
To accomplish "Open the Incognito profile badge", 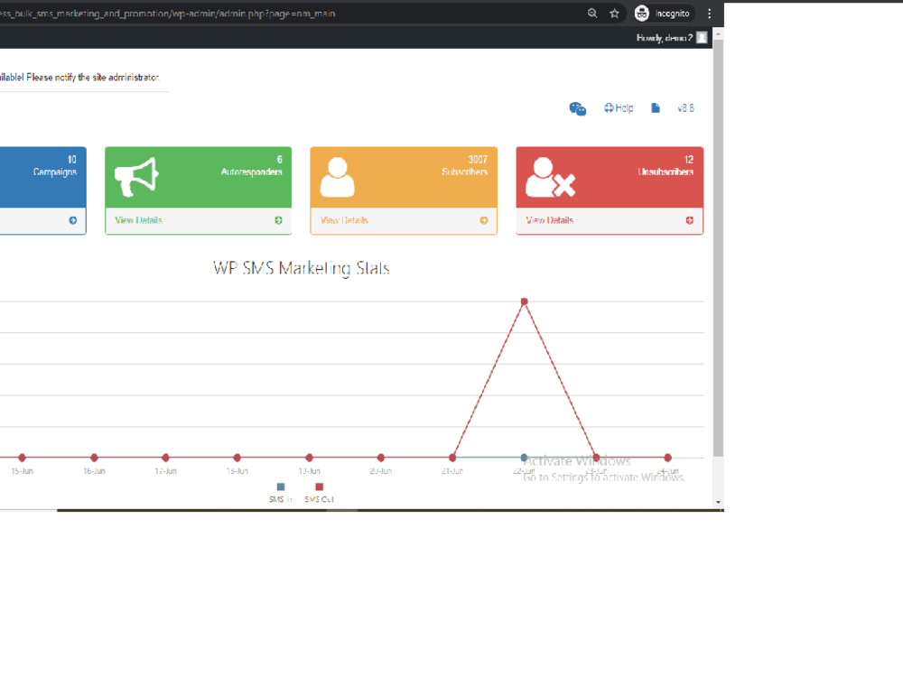I will pyautogui.click(x=663, y=14).
